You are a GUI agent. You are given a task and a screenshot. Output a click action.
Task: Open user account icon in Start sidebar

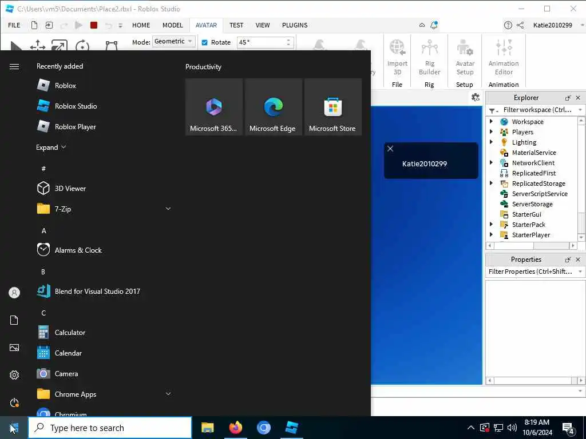[14, 293]
